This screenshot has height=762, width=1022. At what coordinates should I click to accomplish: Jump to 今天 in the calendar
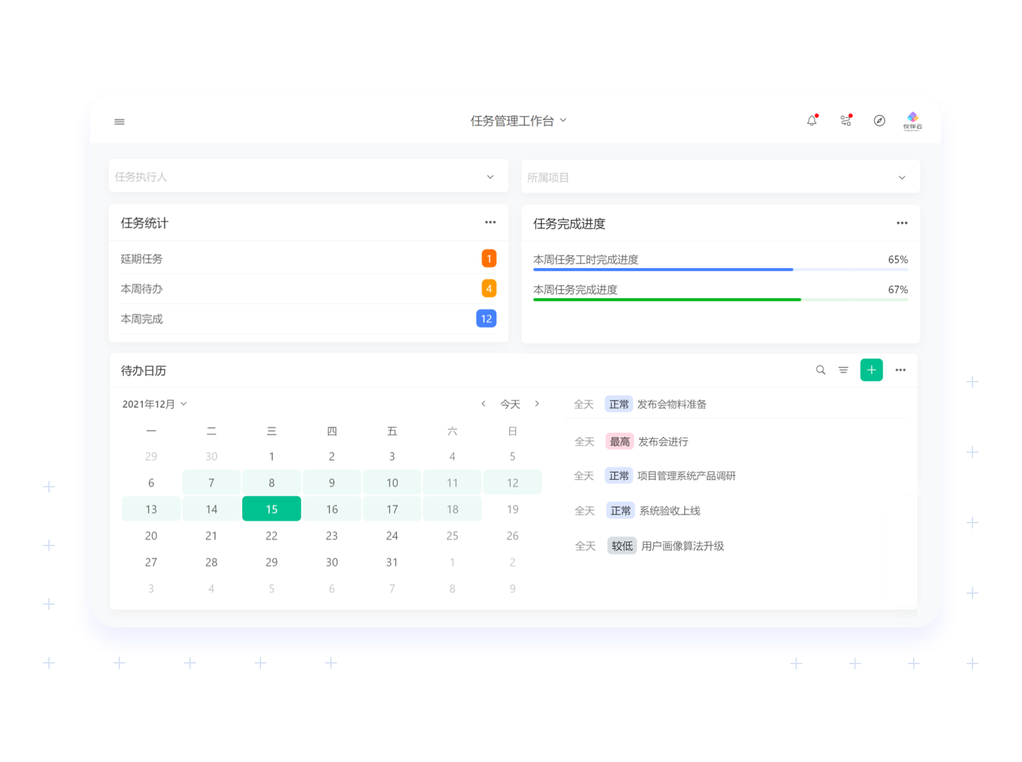510,404
